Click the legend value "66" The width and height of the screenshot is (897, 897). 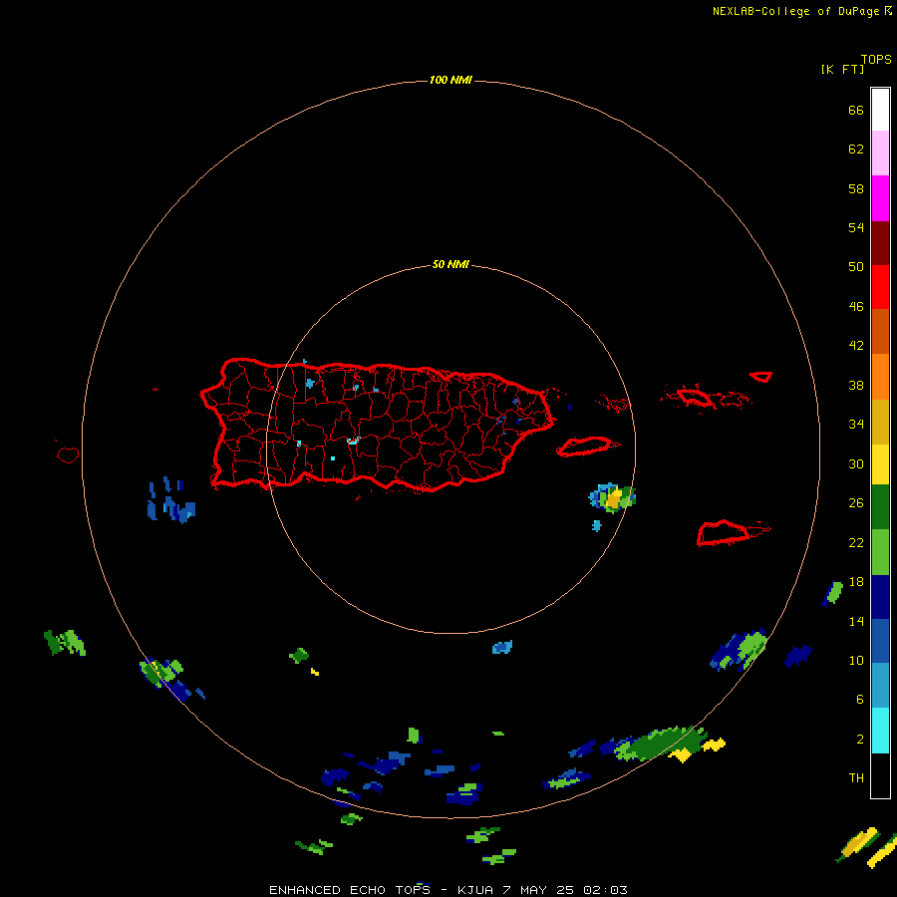point(856,110)
